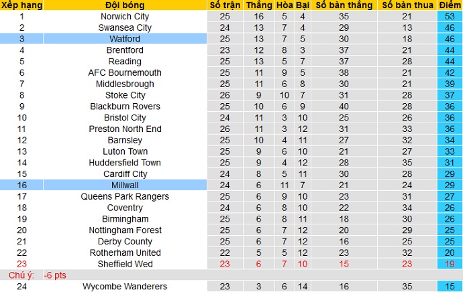
Task: Click the Norwich City team name
Action: (125, 16)
